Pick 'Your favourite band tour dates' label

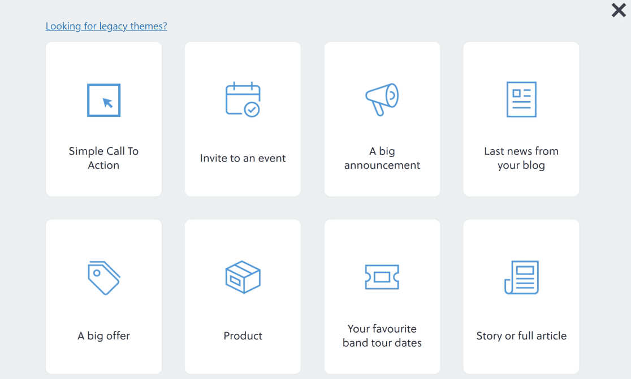pos(382,336)
